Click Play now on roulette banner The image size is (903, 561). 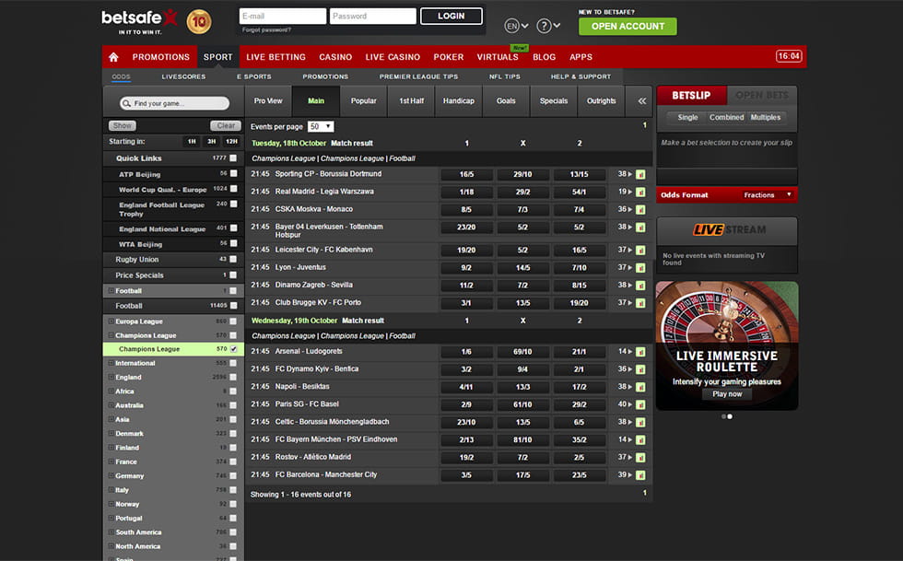(x=727, y=394)
